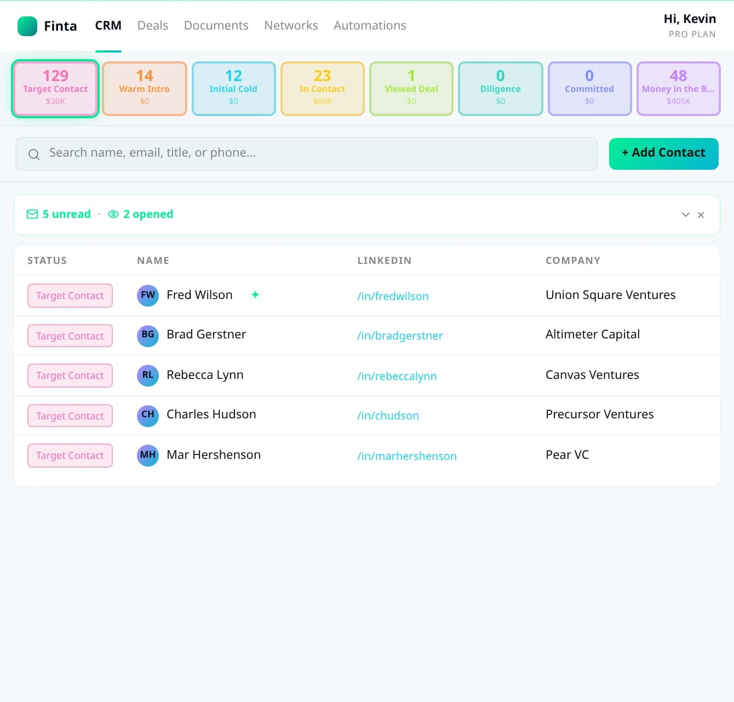Open the CRM tab
The image size is (734, 702).
click(x=108, y=26)
